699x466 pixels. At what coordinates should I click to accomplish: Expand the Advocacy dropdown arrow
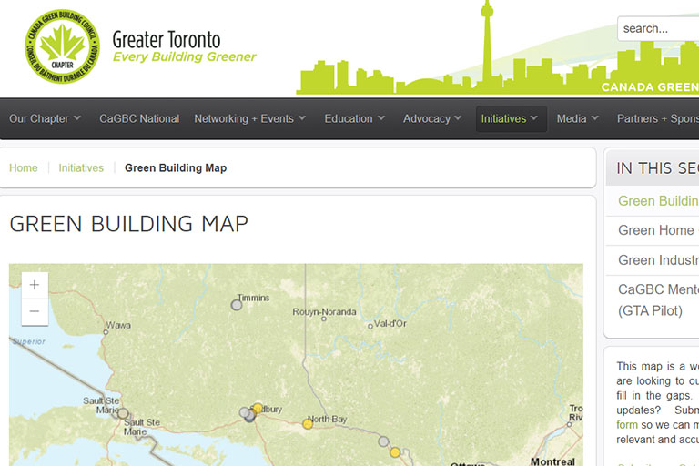pos(458,118)
